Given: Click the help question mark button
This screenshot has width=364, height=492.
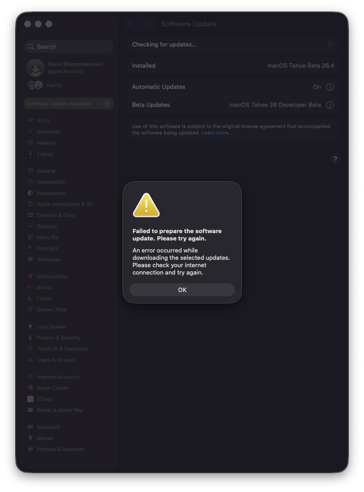Looking at the screenshot, I should (x=335, y=159).
